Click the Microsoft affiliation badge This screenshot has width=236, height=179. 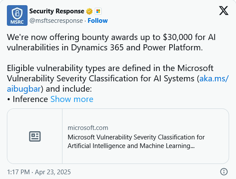click(x=98, y=11)
